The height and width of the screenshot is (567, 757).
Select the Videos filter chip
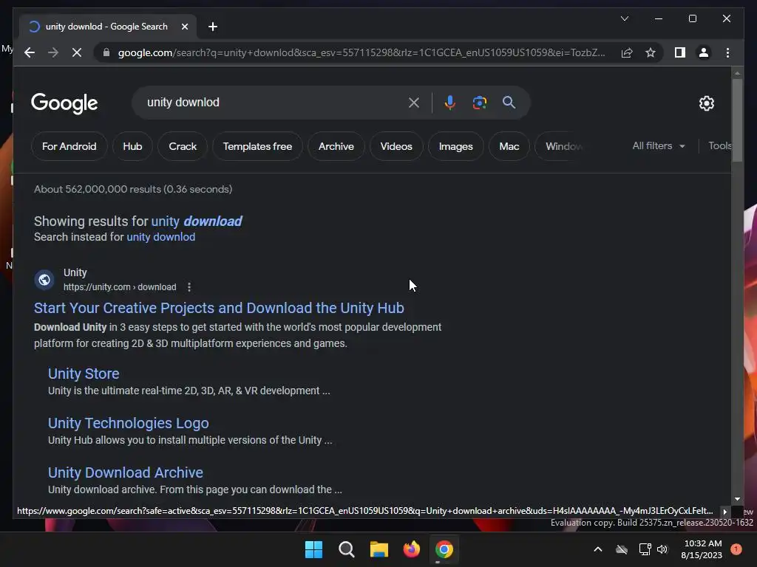tap(396, 146)
